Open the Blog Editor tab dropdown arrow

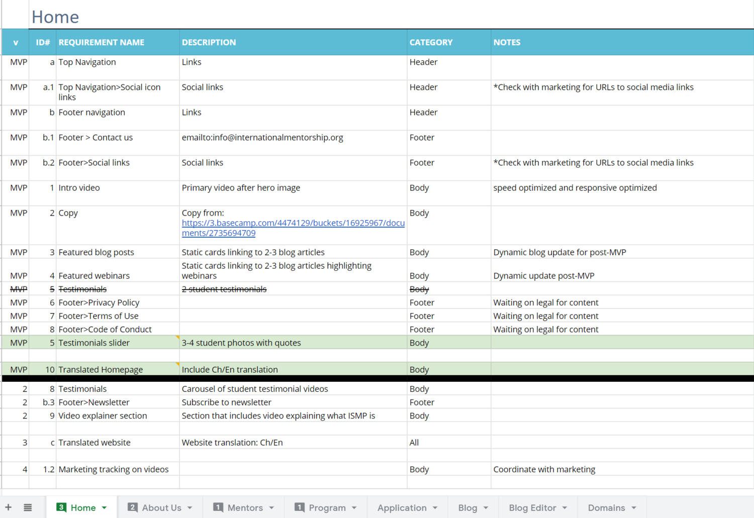[564, 508]
